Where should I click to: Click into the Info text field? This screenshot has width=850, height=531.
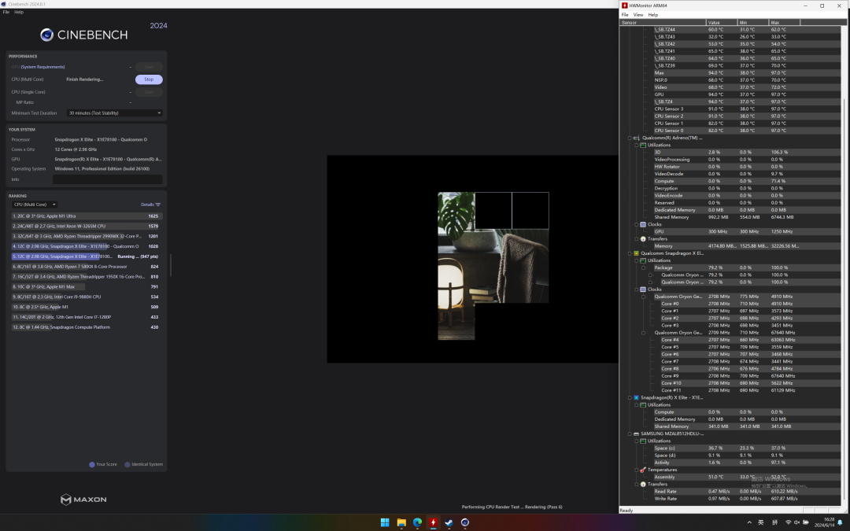[107, 179]
